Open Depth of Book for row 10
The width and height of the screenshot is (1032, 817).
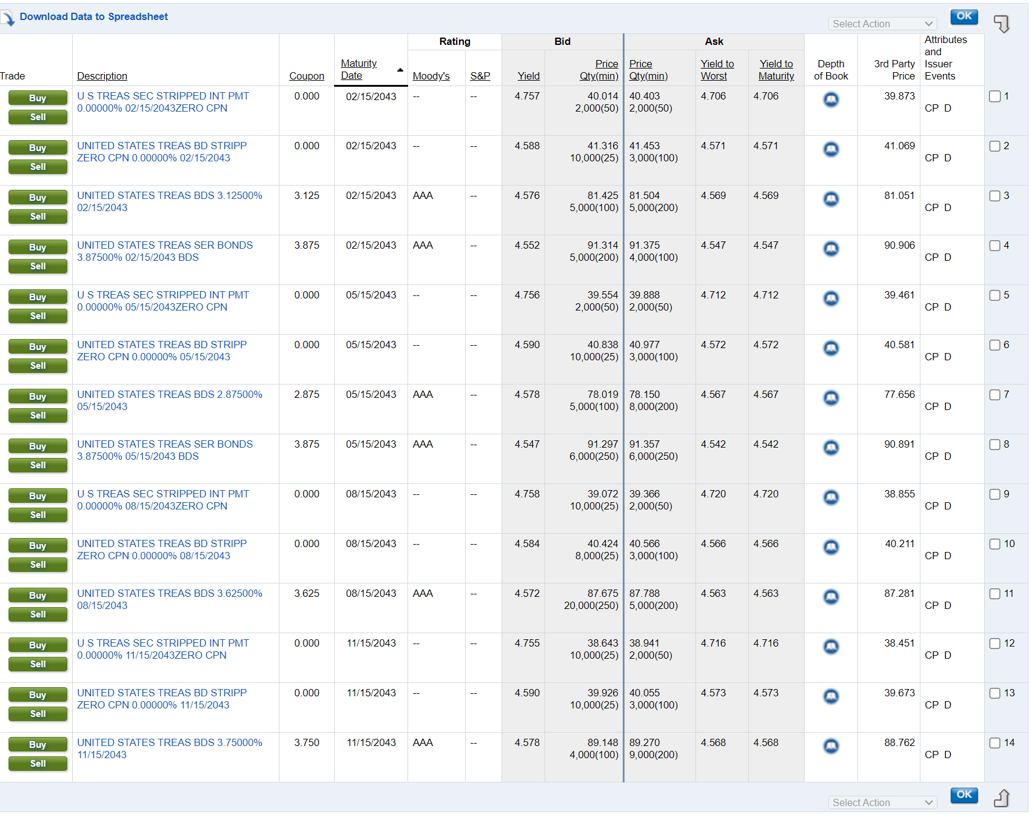[831, 547]
